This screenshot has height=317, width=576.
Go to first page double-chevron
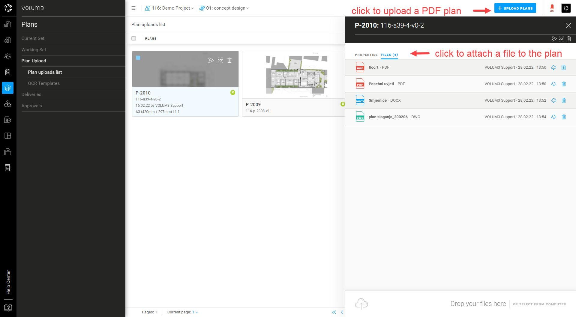(x=334, y=312)
